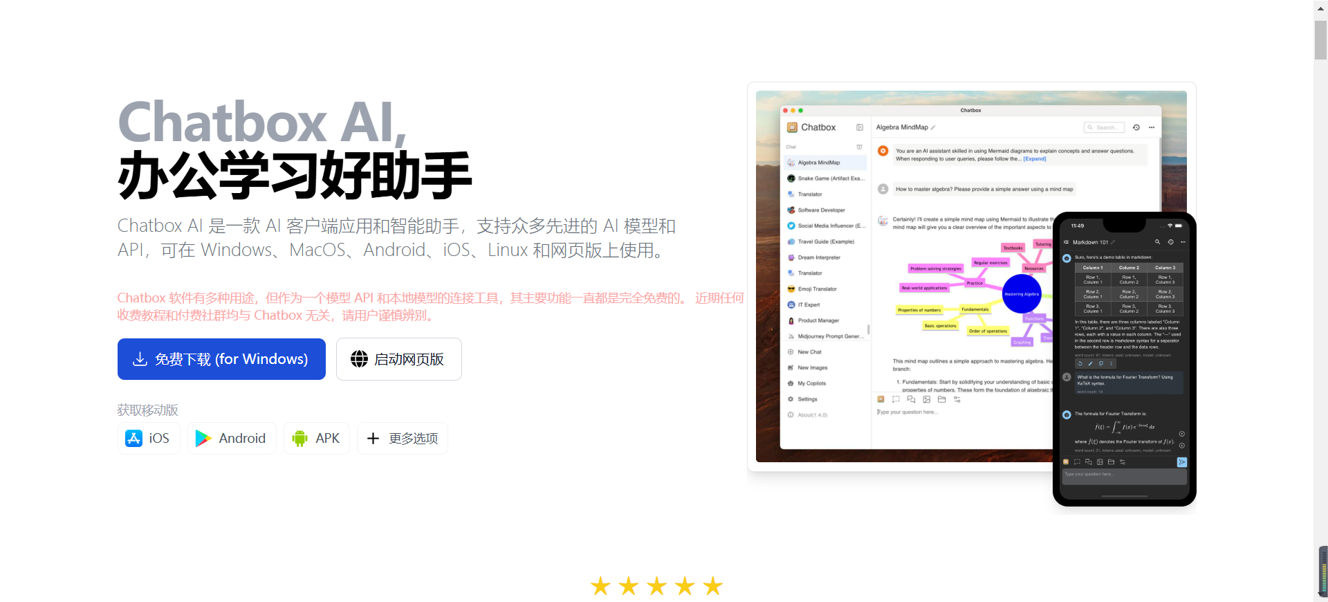Viewport: 1328px width, 602px height.
Task: Click the Markdown 101 title in the phone preview
Action: pyautogui.click(x=1090, y=242)
